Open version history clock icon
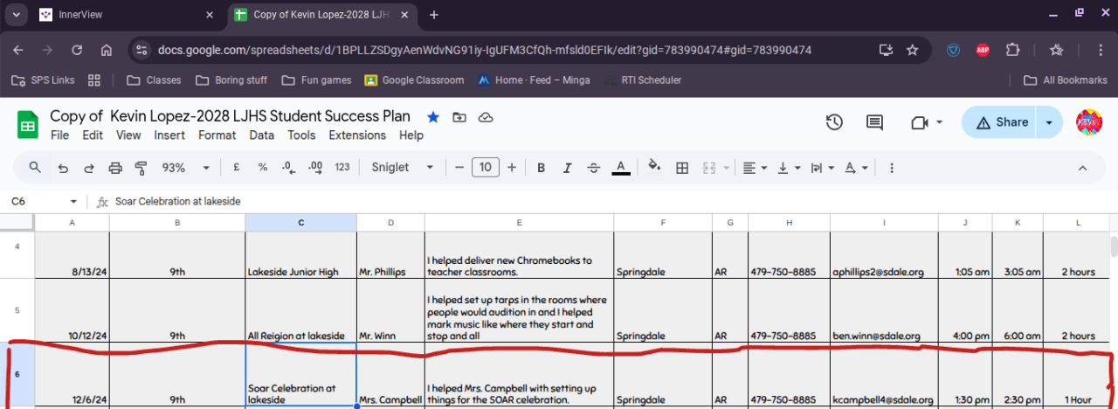The height and width of the screenshot is (409, 1118). [834, 122]
